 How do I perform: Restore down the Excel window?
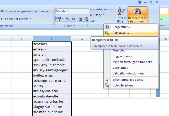tap(151, 2)
